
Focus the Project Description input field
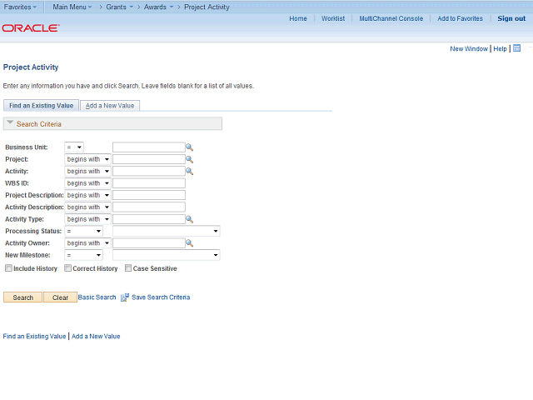click(149, 195)
